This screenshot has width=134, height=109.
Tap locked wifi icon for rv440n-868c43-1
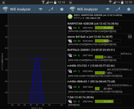coord(70,87)
